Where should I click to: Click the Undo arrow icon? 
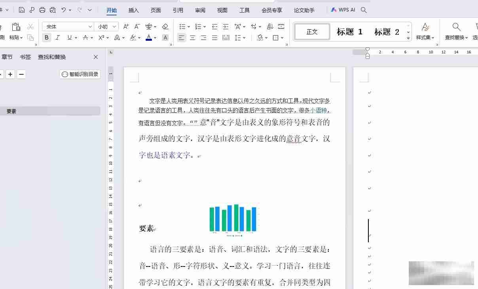click(63, 10)
